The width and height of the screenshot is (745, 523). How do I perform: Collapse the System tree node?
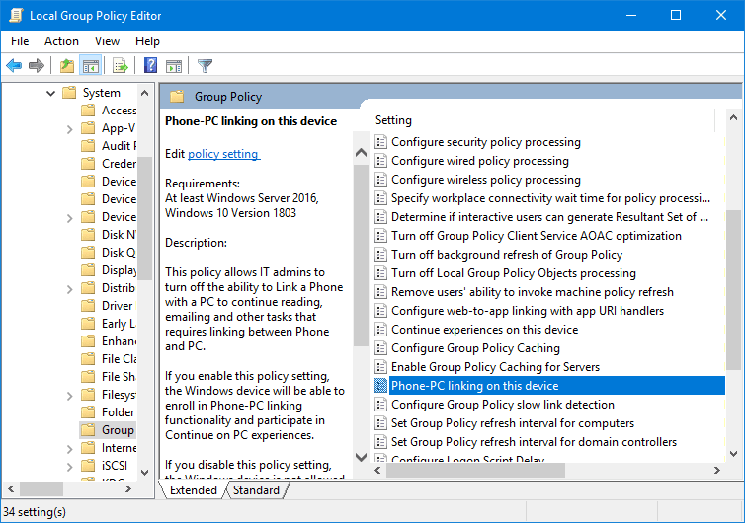coord(50,93)
